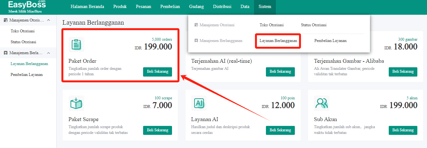Select Status Otorisasi in Sistem dropdown
The width and height of the screenshot is (427, 148).
click(314, 25)
